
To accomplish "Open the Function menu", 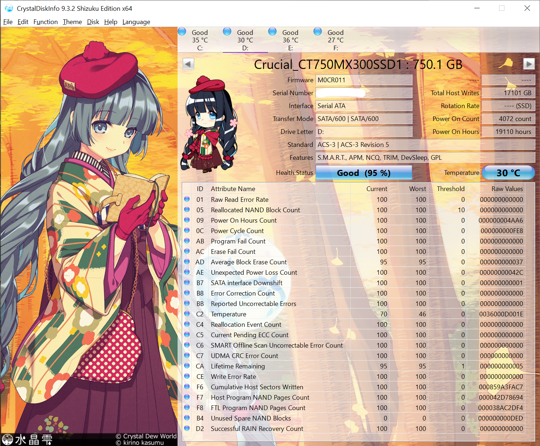I will (46, 22).
